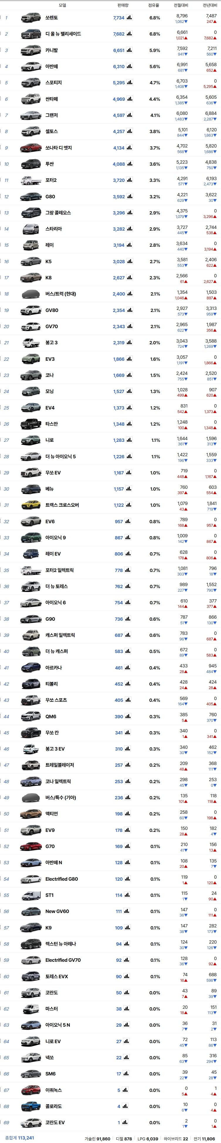Click the chart icon beside 카니발 sales
Screen dimensions: 221x1143
click(x=129, y=50)
